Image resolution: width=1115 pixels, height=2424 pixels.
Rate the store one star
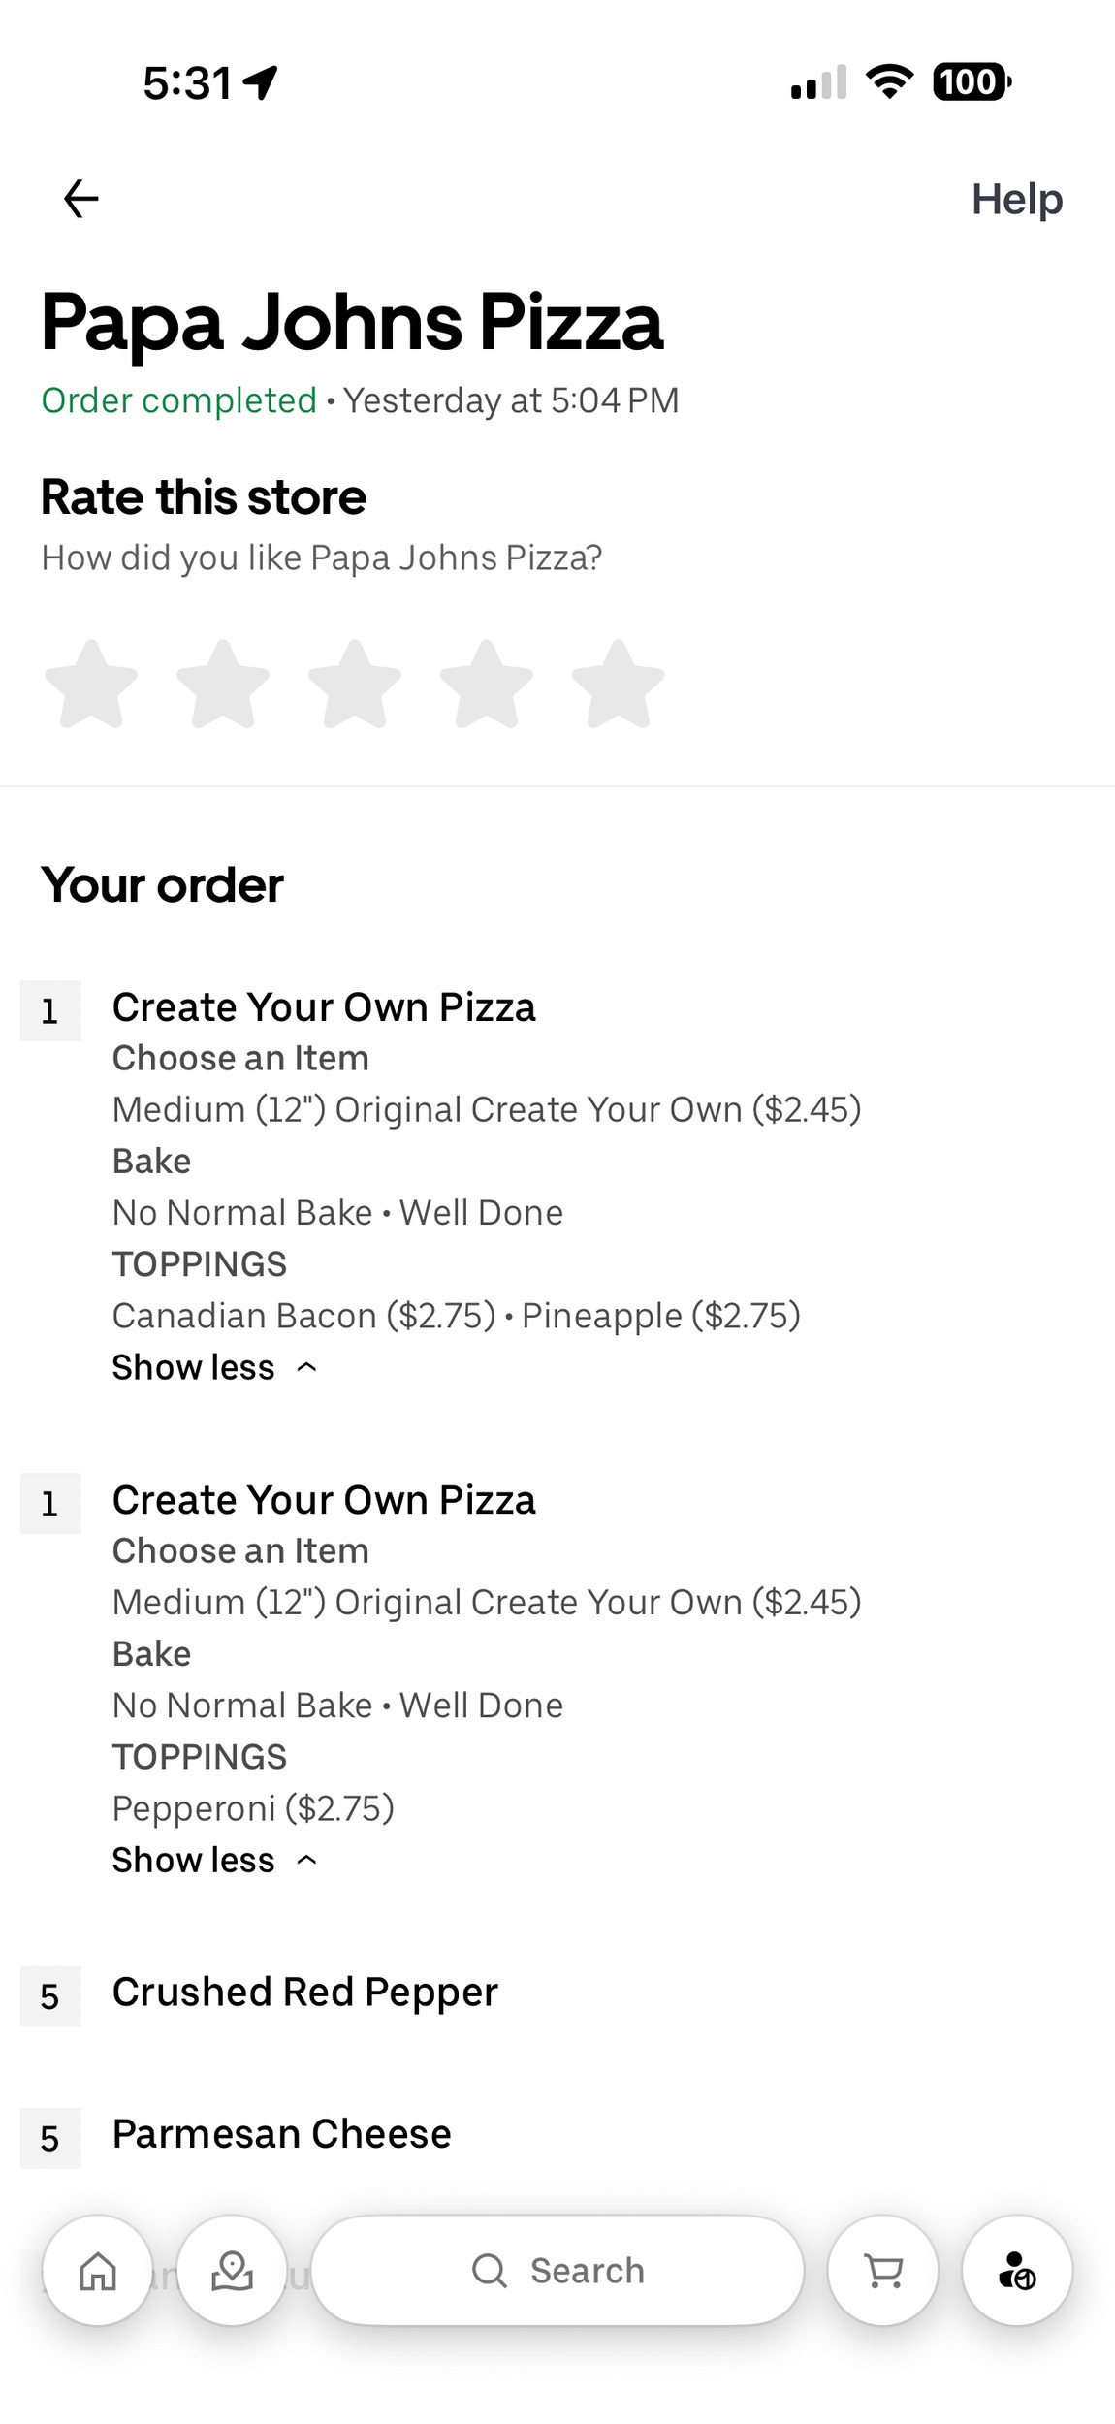[x=91, y=685]
